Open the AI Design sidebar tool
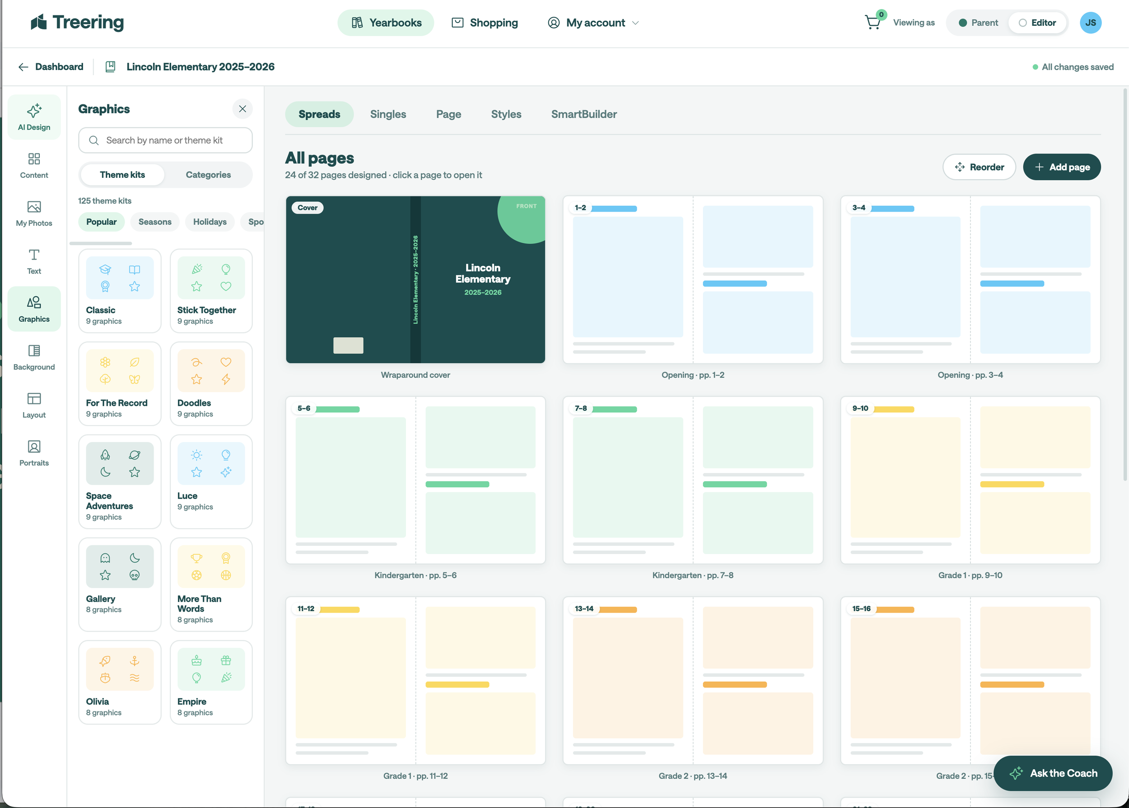The width and height of the screenshot is (1129, 808). [x=34, y=117]
